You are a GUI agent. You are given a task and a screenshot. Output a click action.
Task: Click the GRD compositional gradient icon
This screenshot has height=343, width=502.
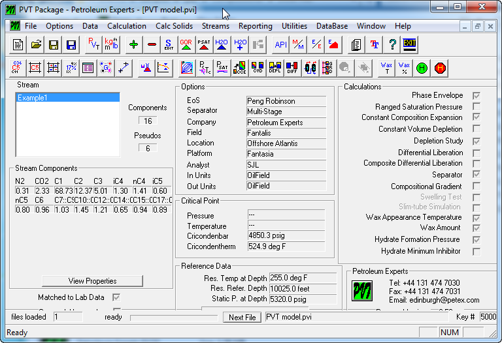point(327,68)
